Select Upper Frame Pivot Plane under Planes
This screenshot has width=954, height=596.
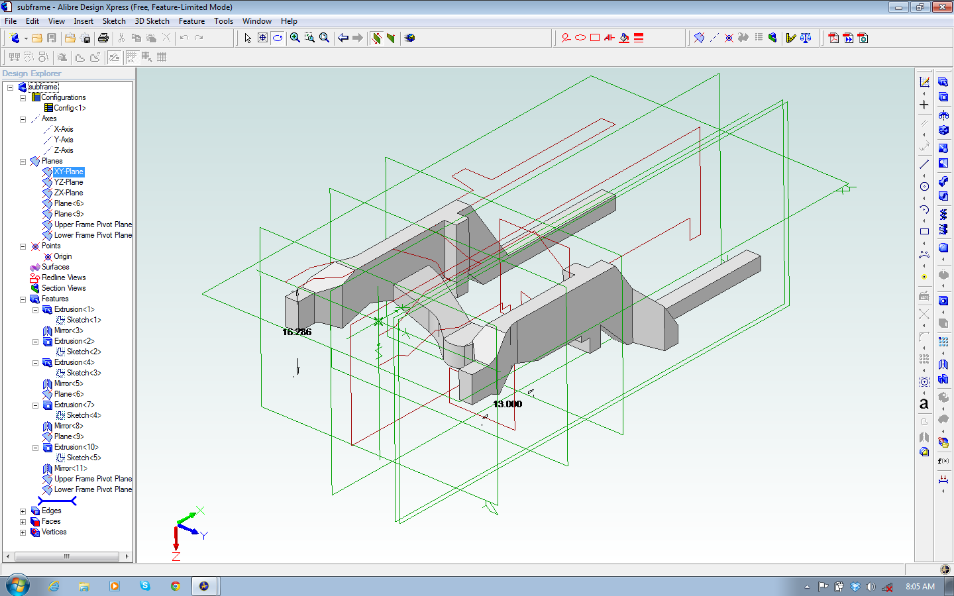pyautogui.click(x=93, y=224)
